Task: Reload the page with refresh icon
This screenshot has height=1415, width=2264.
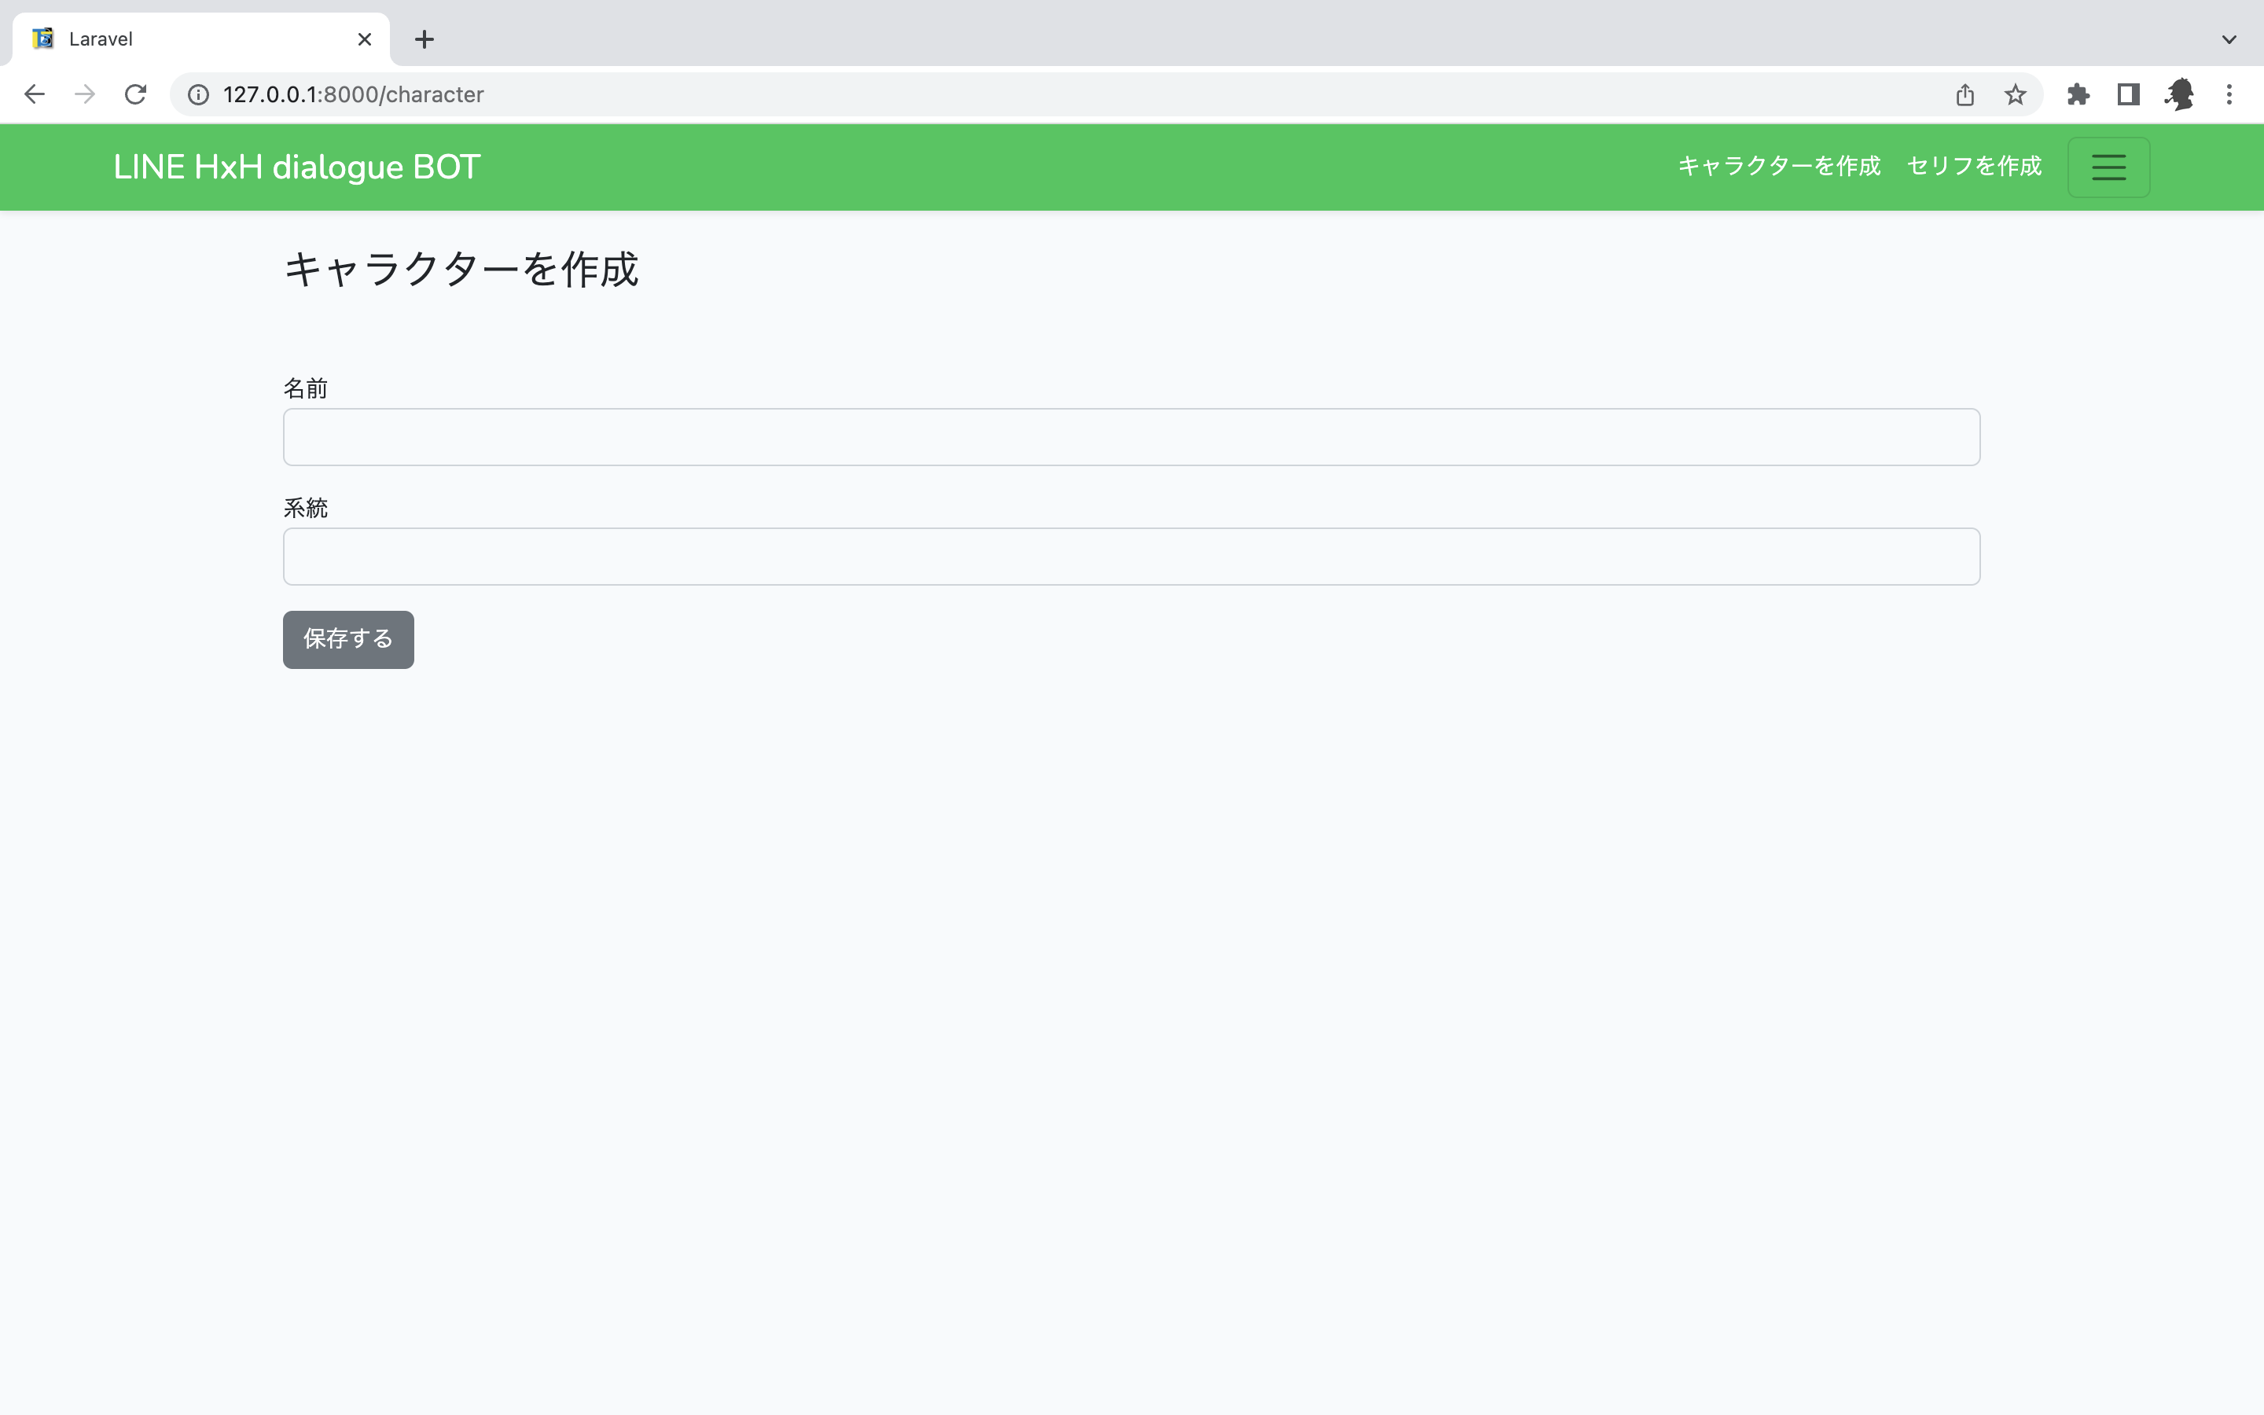Action: (x=134, y=94)
